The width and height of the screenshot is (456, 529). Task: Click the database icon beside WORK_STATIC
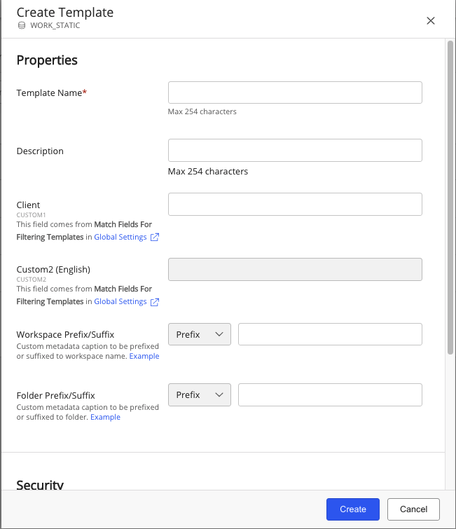22,25
